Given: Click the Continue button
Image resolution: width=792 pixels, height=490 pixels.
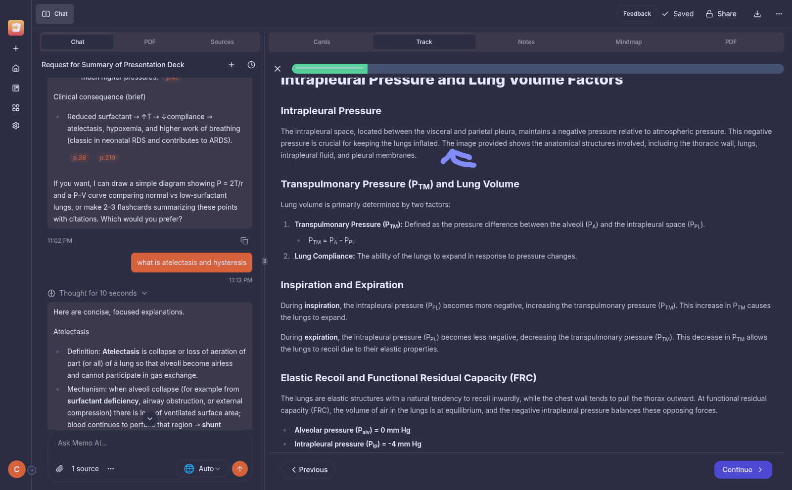Looking at the screenshot, I should (x=743, y=470).
